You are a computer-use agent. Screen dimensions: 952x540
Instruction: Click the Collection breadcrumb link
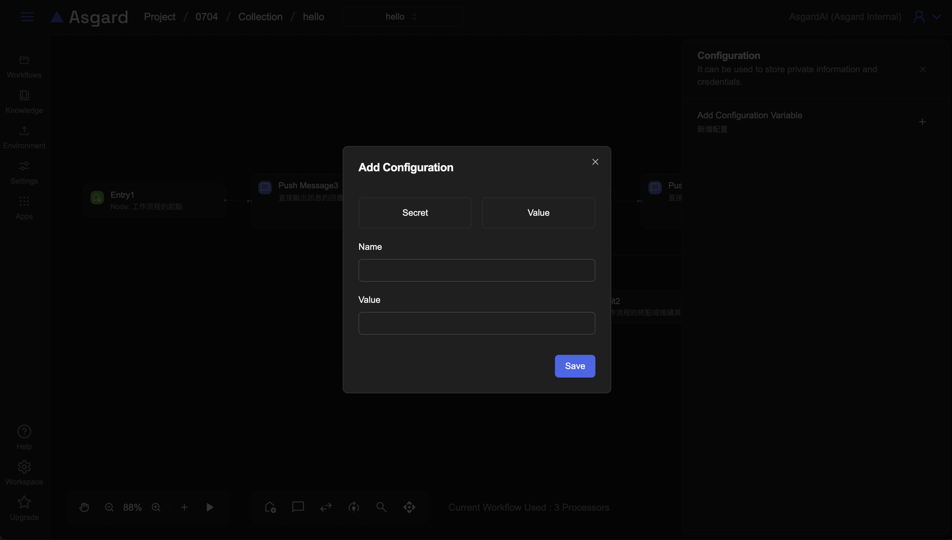(260, 17)
